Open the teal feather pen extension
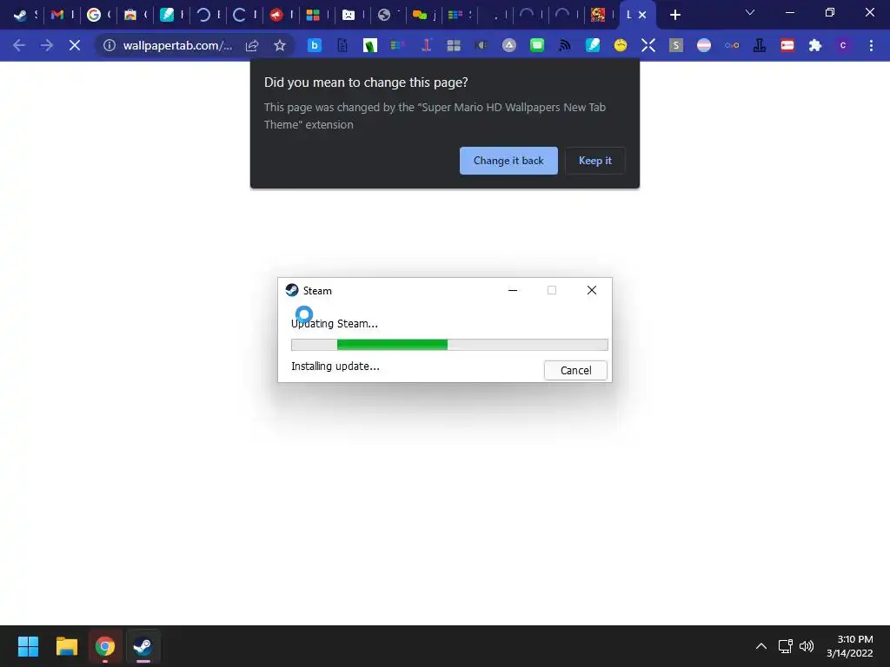 tap(593, 45)
